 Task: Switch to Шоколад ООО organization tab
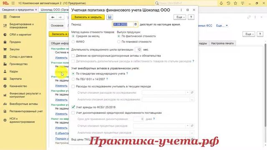(x=54, y=10)
